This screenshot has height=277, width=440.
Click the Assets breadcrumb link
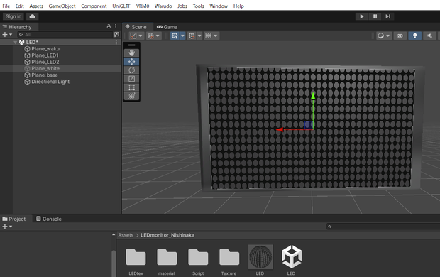click(x=126, y=235)
